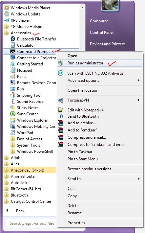Select Properties in context menu
The width and height of the screenshot is (145, 233).
pyautogui.click(x=76, y=223)
